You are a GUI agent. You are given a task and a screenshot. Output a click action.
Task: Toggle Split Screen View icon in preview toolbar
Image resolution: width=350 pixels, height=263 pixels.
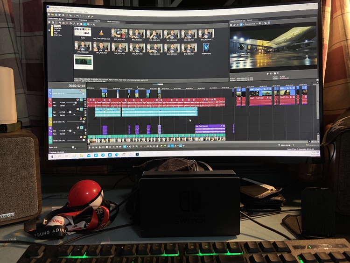(241, 24)
